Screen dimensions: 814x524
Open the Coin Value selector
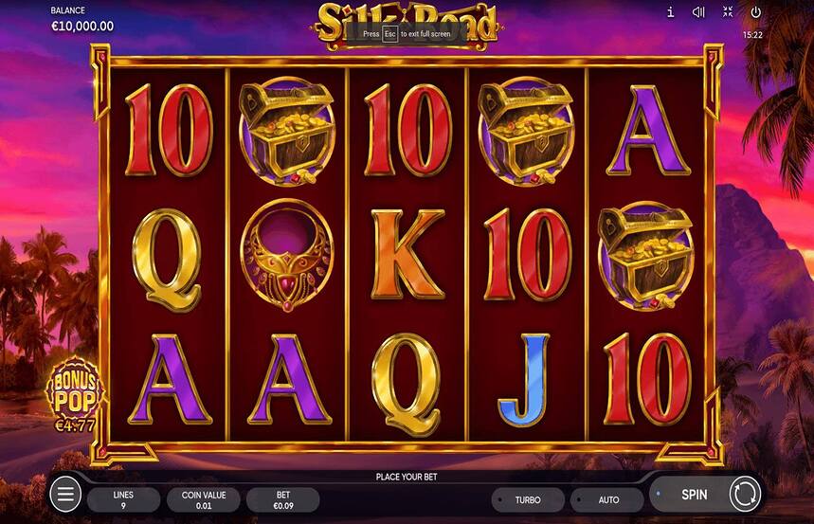pos(204,499)
